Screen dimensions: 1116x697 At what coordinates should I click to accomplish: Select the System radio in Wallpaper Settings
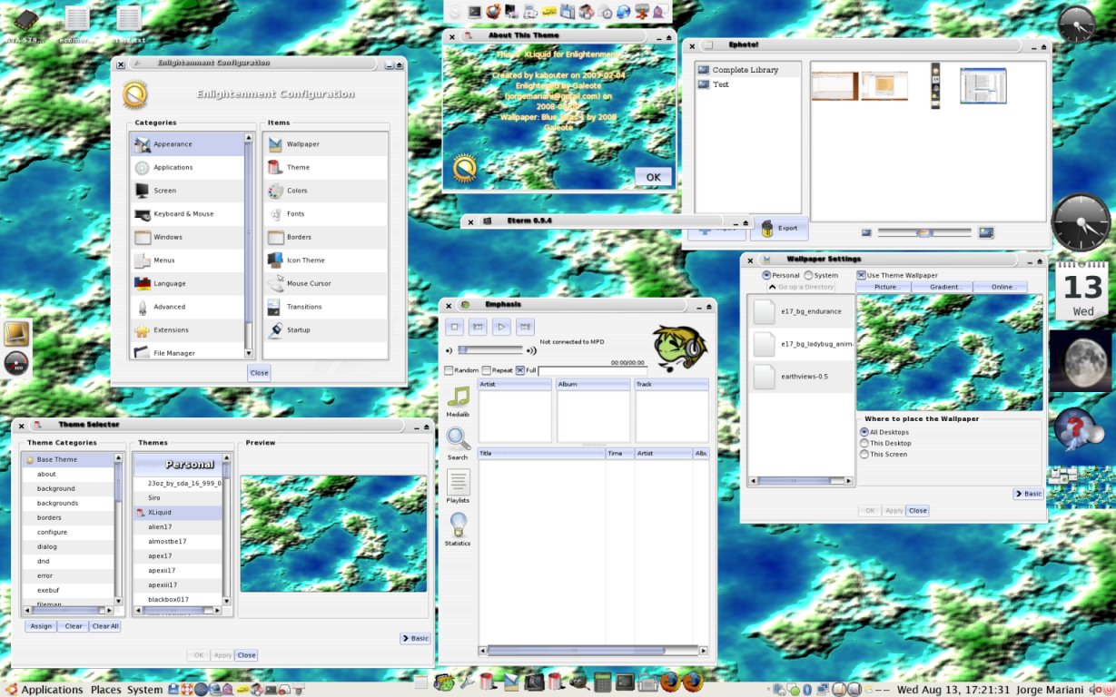tap(808, 275)
